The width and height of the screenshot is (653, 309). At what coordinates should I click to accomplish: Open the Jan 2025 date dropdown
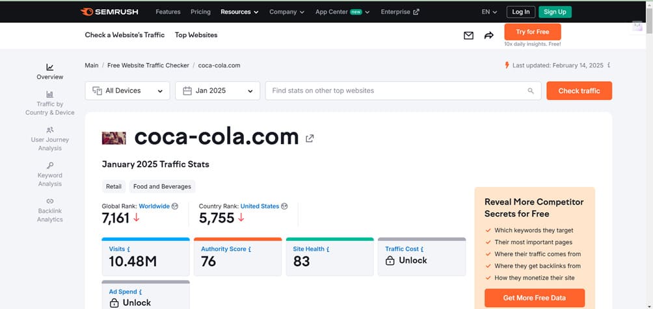(217, 91)
